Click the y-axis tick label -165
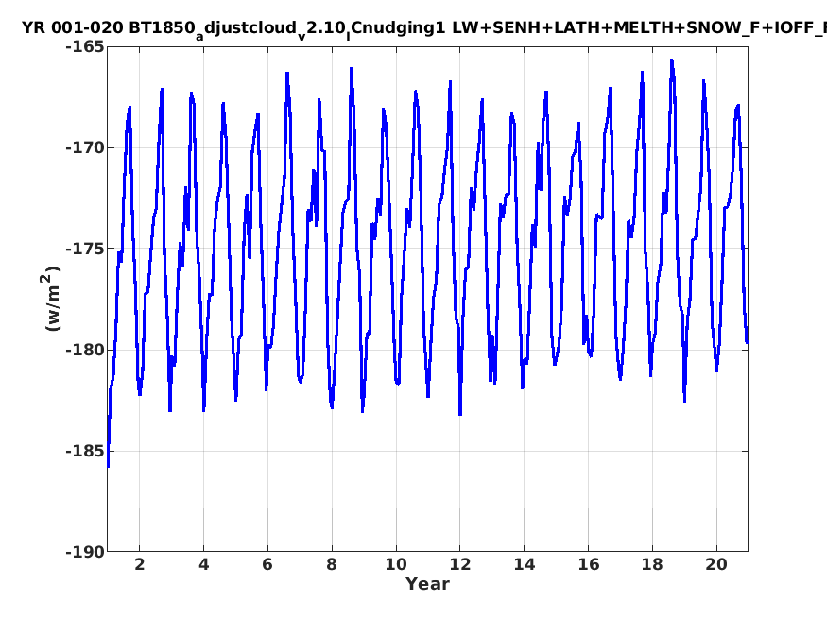This screenshot has width=827, height=620. pos(85,47)
